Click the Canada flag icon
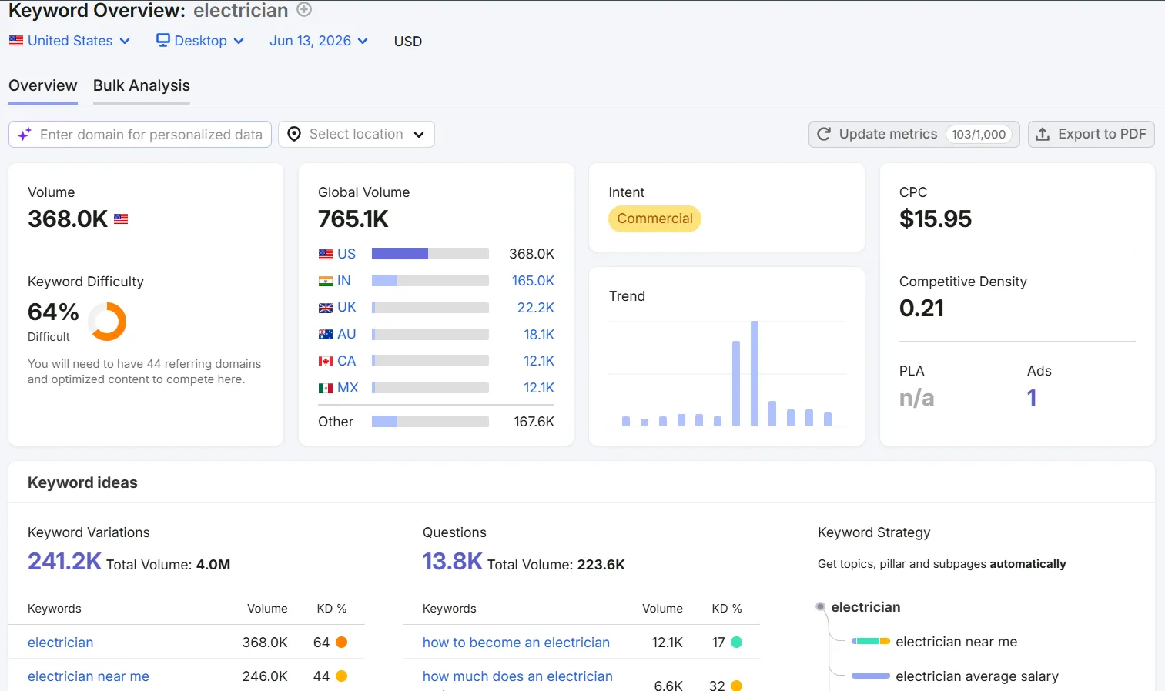 tap(326, 362)
